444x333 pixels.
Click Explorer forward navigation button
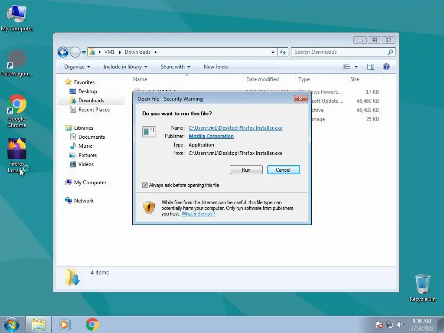(x=75, y=52)
